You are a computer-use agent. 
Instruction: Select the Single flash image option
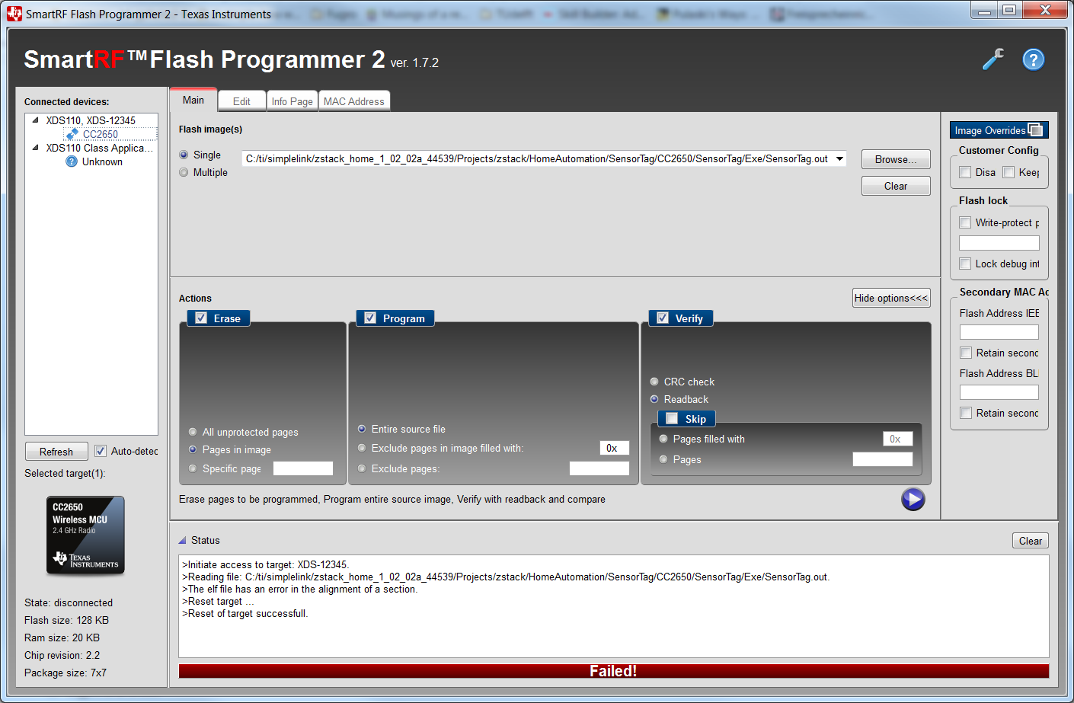pos(184,155)
